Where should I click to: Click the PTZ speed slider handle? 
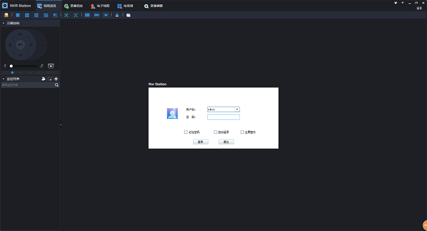point(11,66)
